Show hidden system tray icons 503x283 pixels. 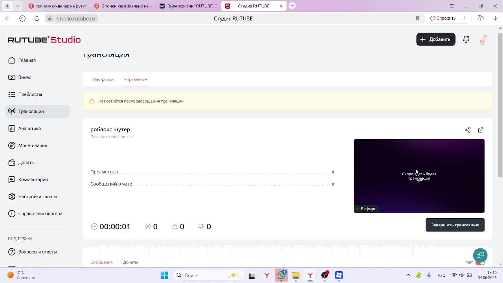coord(408,275)
